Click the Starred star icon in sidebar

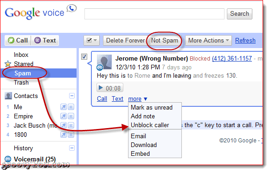point(8,64)
